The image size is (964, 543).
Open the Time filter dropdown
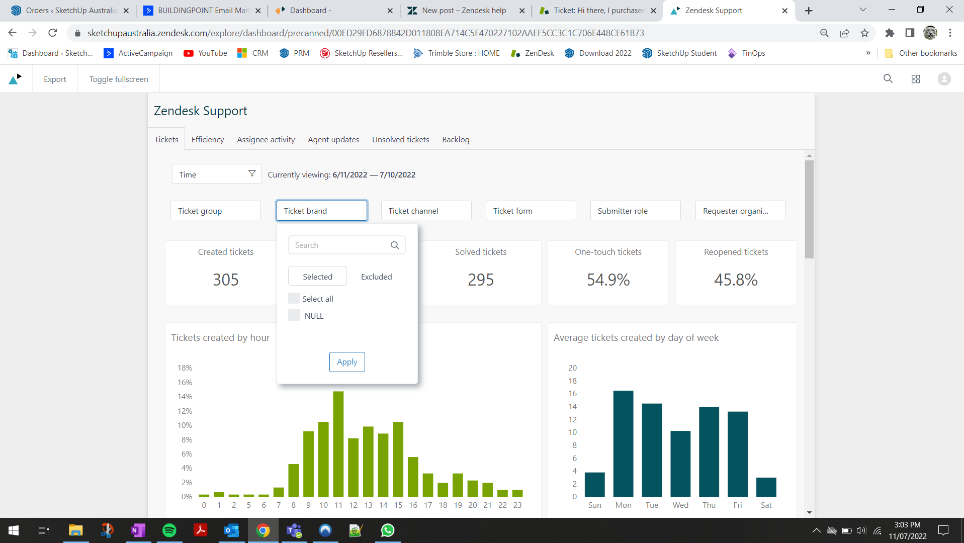(x=216, y=174)
